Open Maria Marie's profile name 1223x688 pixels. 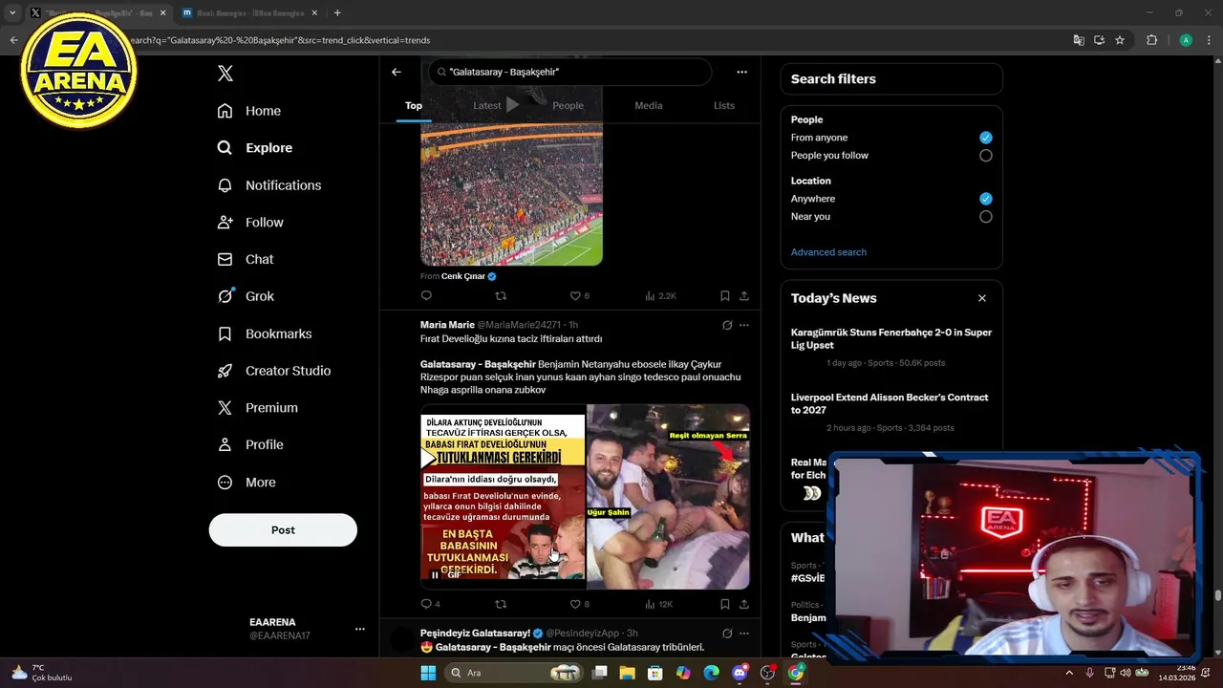(x=447, y=325)
